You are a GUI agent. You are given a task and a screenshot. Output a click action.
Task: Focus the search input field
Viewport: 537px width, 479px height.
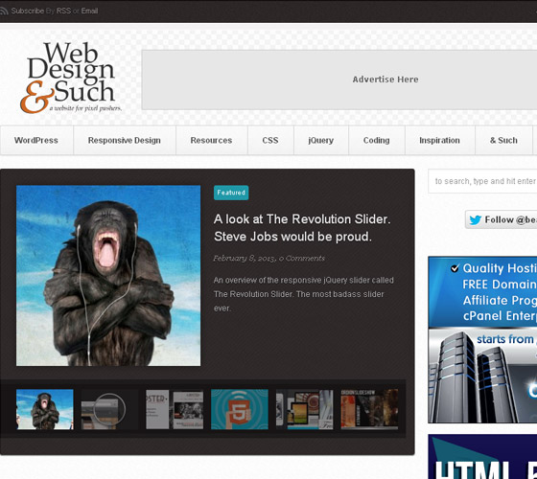[482, 181]
